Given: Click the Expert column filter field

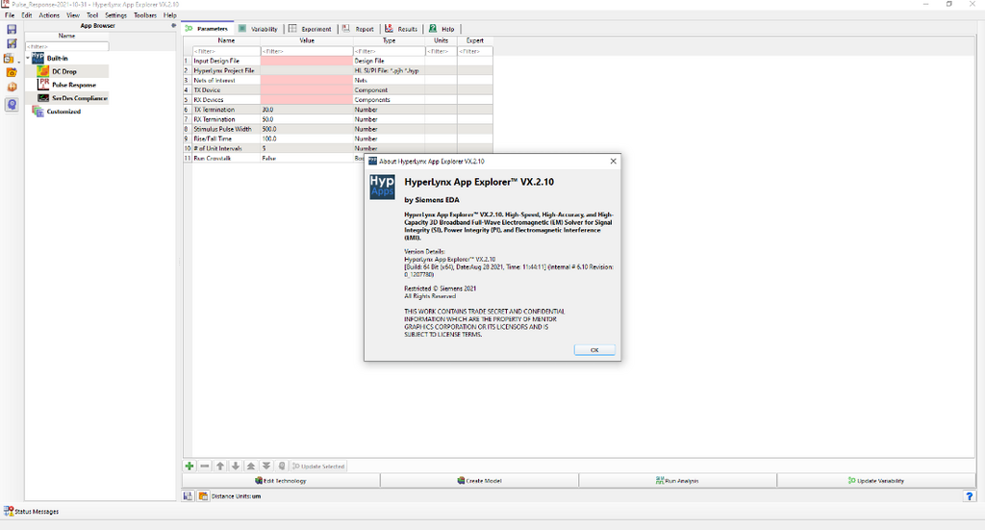Looking at the screenshot, I should tap(475, 52).
